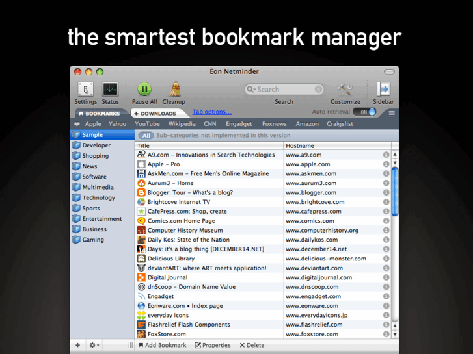Click the heart favorites icon in bookmarks bar
This screenshot has height=354, width=473.
click(x=77, y=124)
